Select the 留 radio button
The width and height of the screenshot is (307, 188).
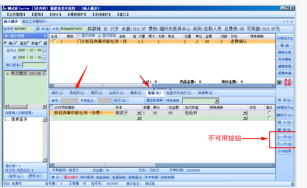coord(41,43)
